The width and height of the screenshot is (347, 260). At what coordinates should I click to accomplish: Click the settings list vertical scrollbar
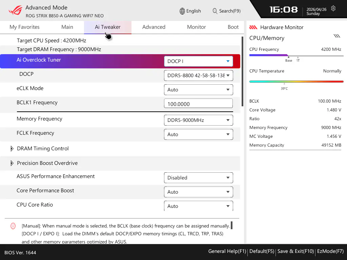[x=242, y=71]
